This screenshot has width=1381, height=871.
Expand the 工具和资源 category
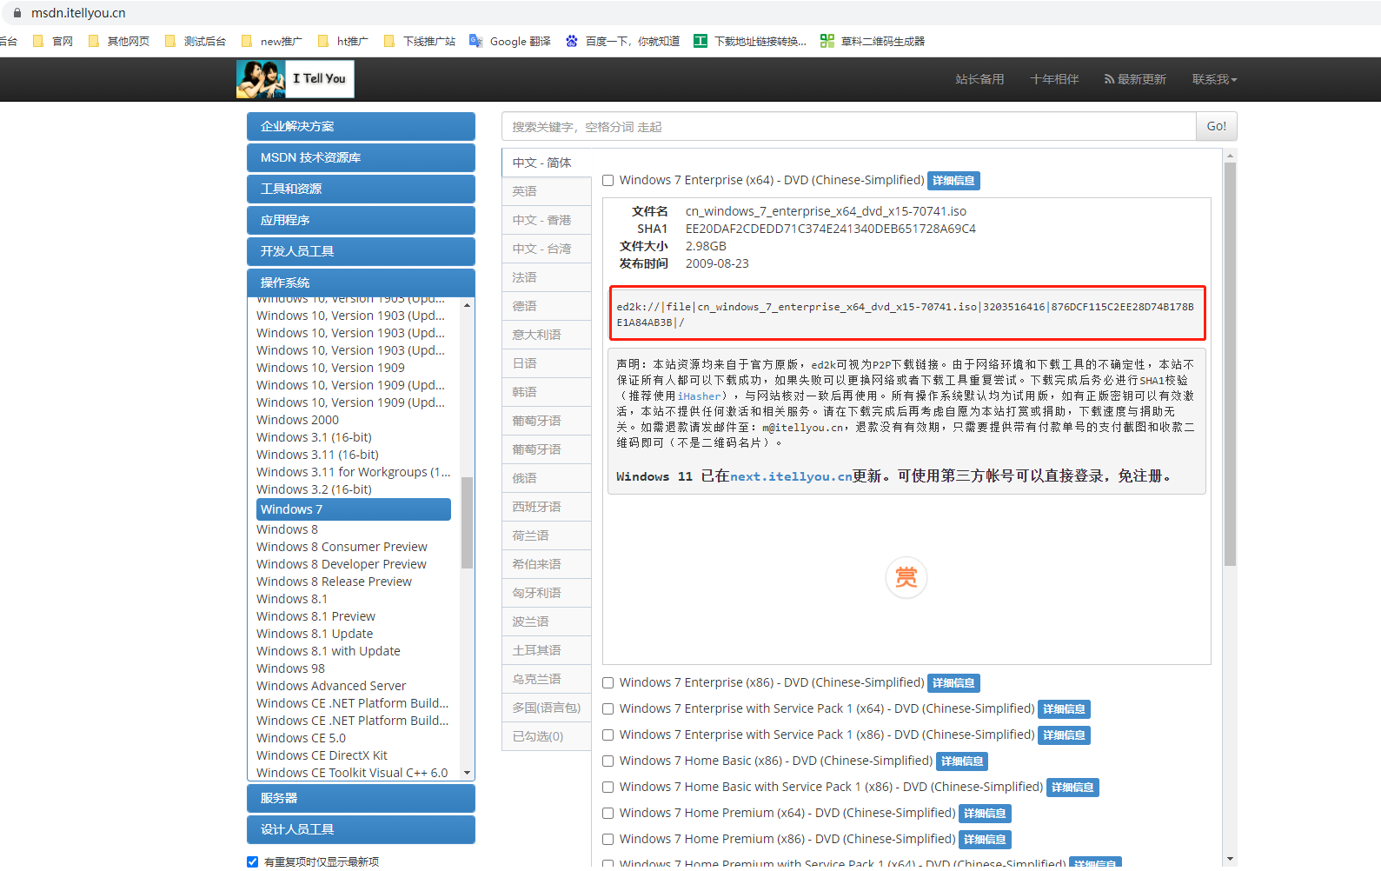pos(361,189)
